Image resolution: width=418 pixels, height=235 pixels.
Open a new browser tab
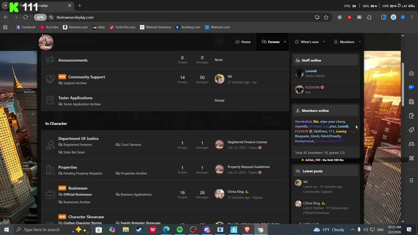[80, 6]
